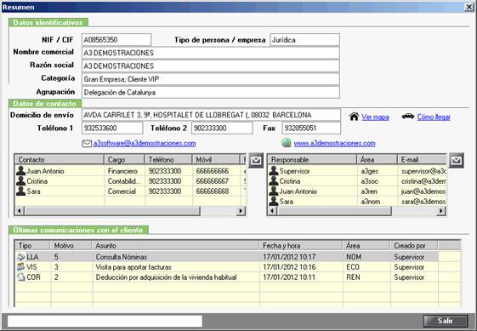Sort by the Responsable column header
This screenshot has width=477, height=331.
click(x=312, y=160)
